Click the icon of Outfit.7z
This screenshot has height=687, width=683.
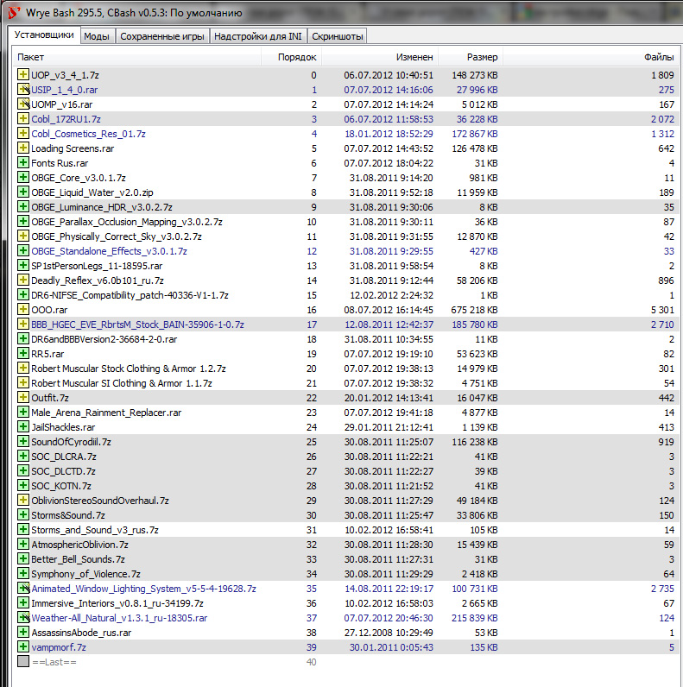tap(23, 397)
